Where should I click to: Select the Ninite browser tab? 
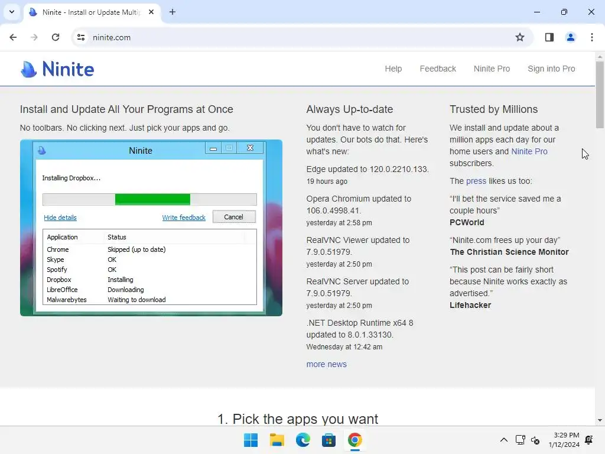coord(92,12)
